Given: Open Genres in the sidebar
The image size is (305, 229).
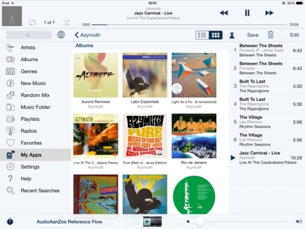Looking at the screenshot, I should tap(35, 72).
